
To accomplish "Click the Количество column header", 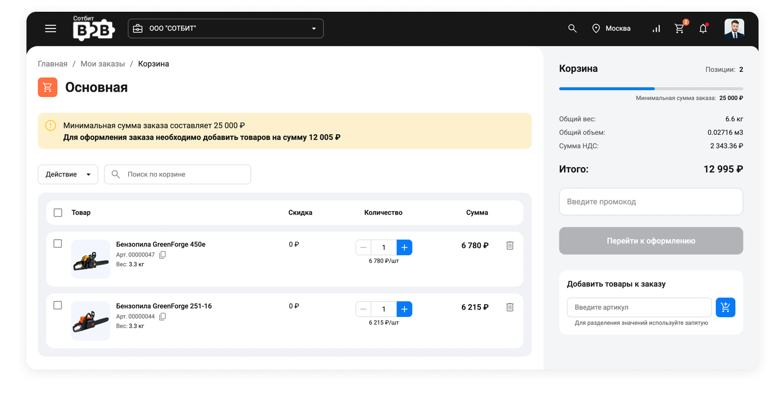I will 383,213.
